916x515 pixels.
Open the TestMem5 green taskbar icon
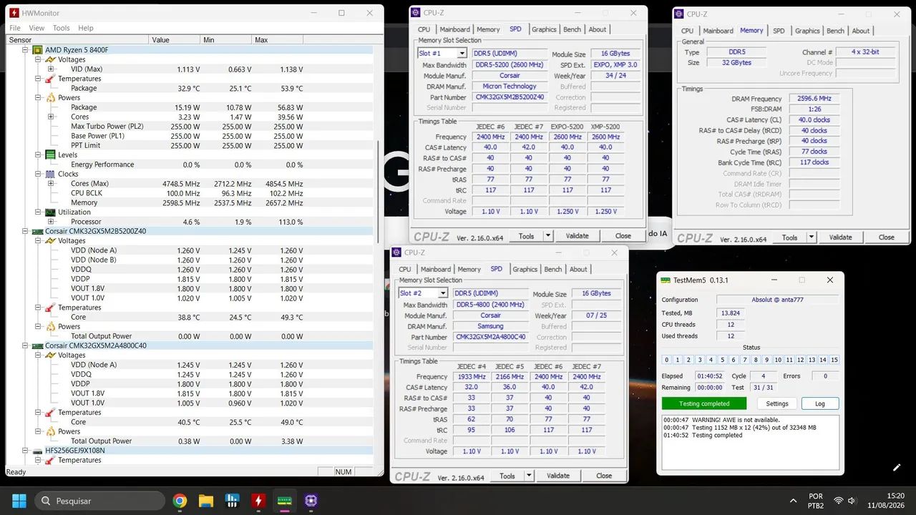point(285,501)
